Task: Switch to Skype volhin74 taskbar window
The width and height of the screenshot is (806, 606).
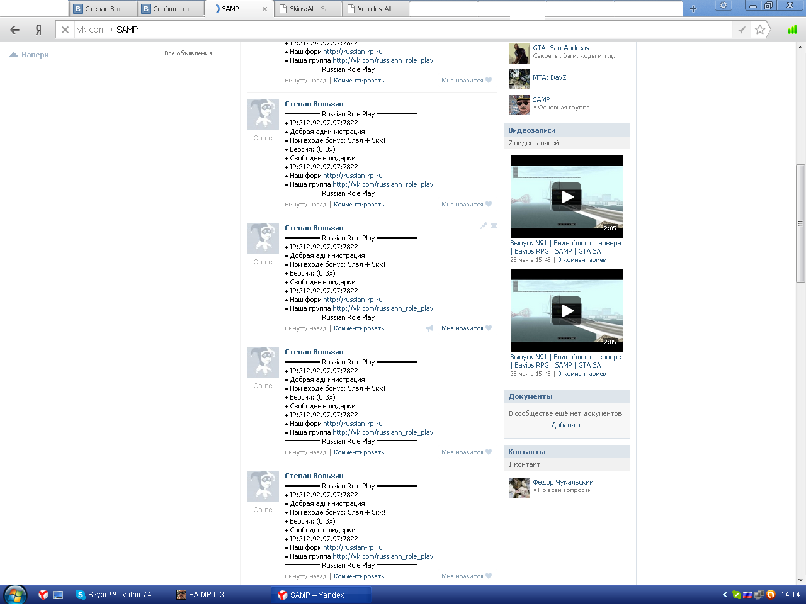Action: point(120,595)
